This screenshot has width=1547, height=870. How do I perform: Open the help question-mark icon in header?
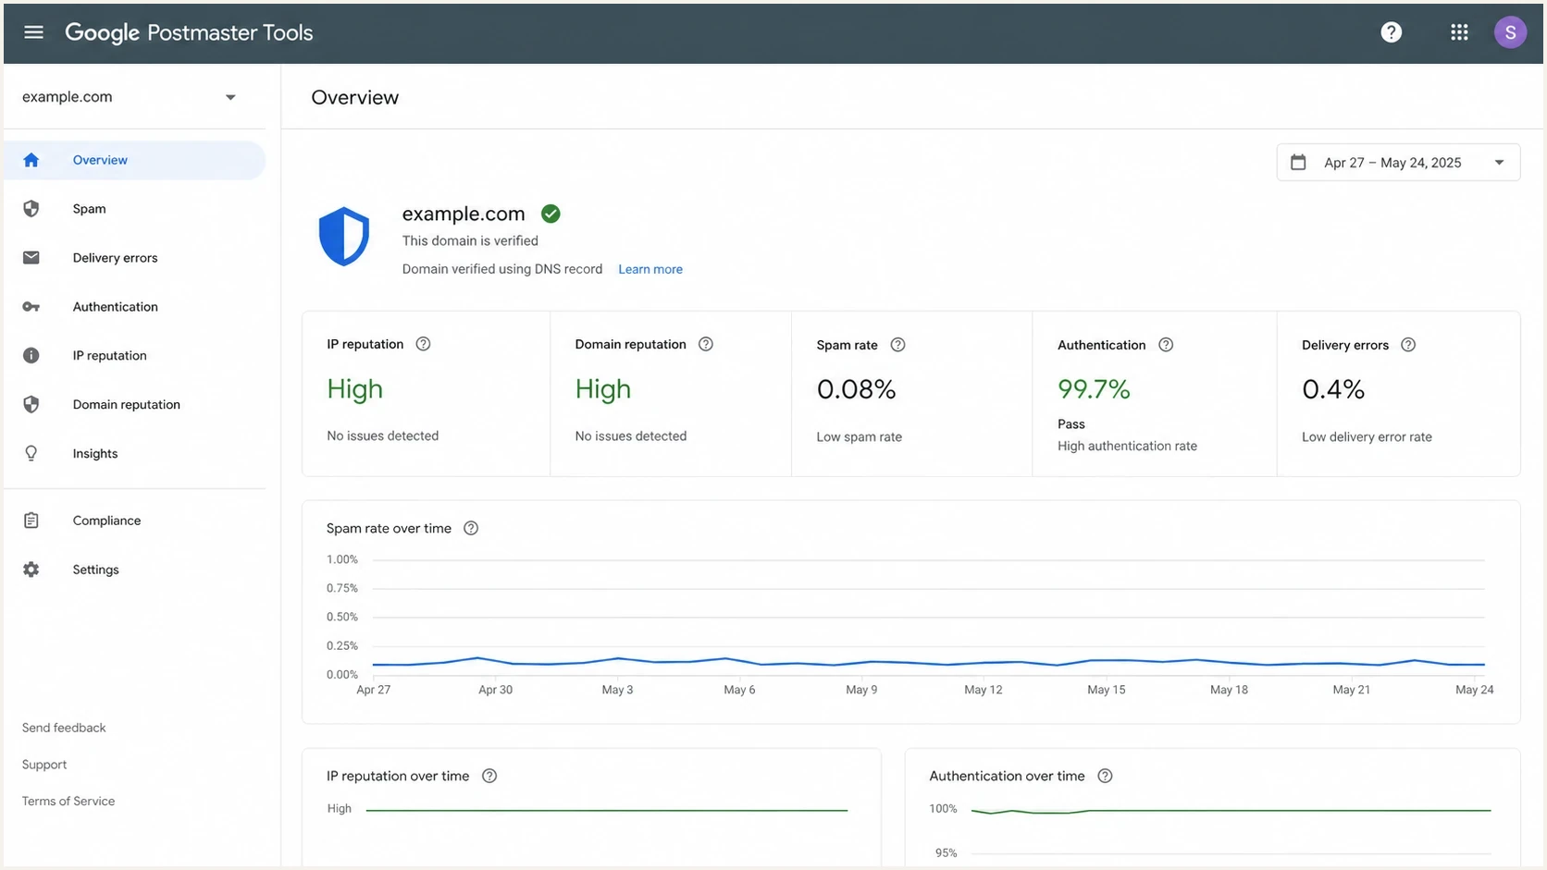1391,32
